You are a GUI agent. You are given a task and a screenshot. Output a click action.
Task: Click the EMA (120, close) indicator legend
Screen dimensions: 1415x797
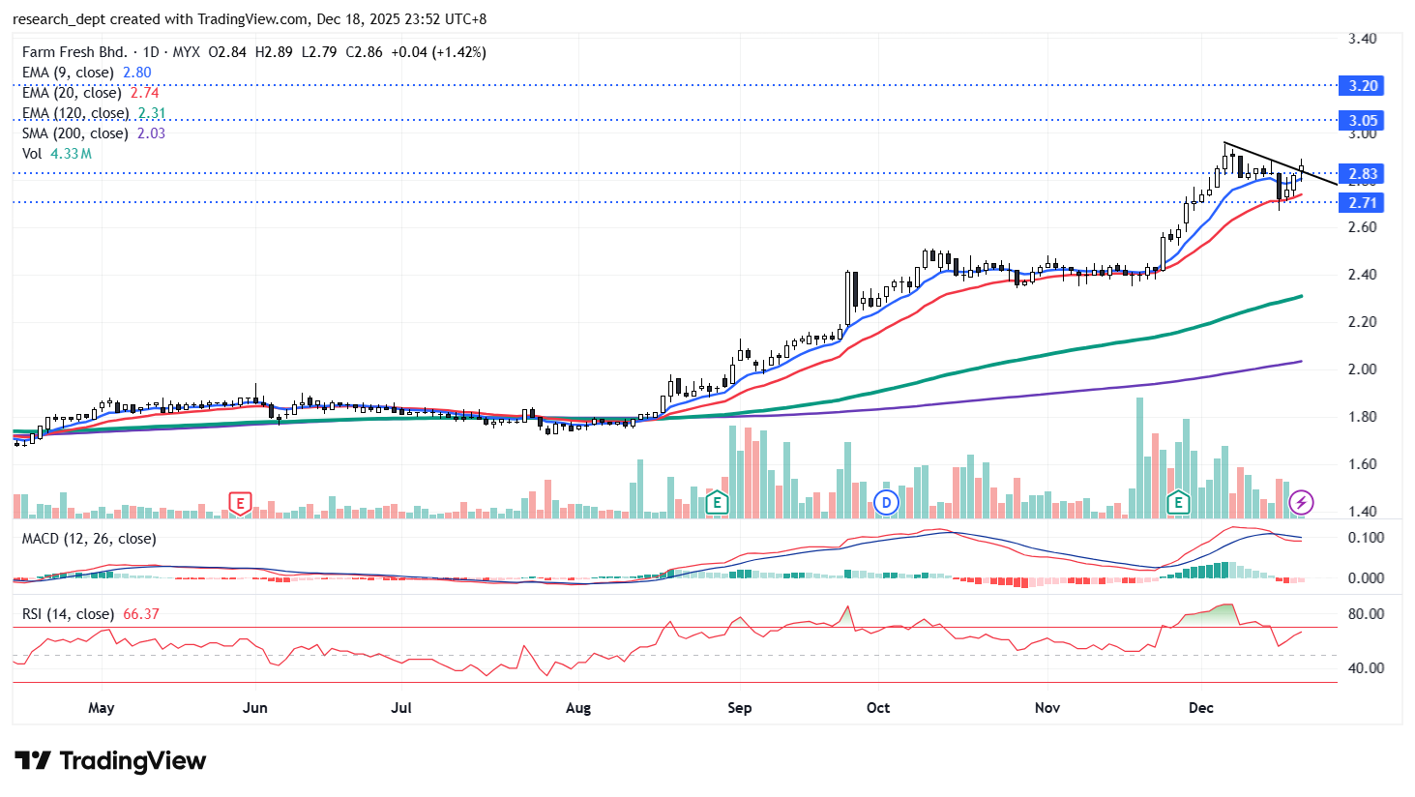point(75,113)
